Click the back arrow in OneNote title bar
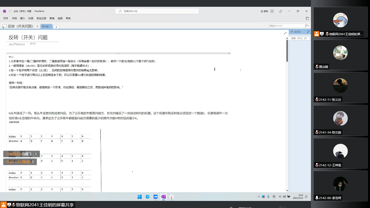 pos(10,11)
